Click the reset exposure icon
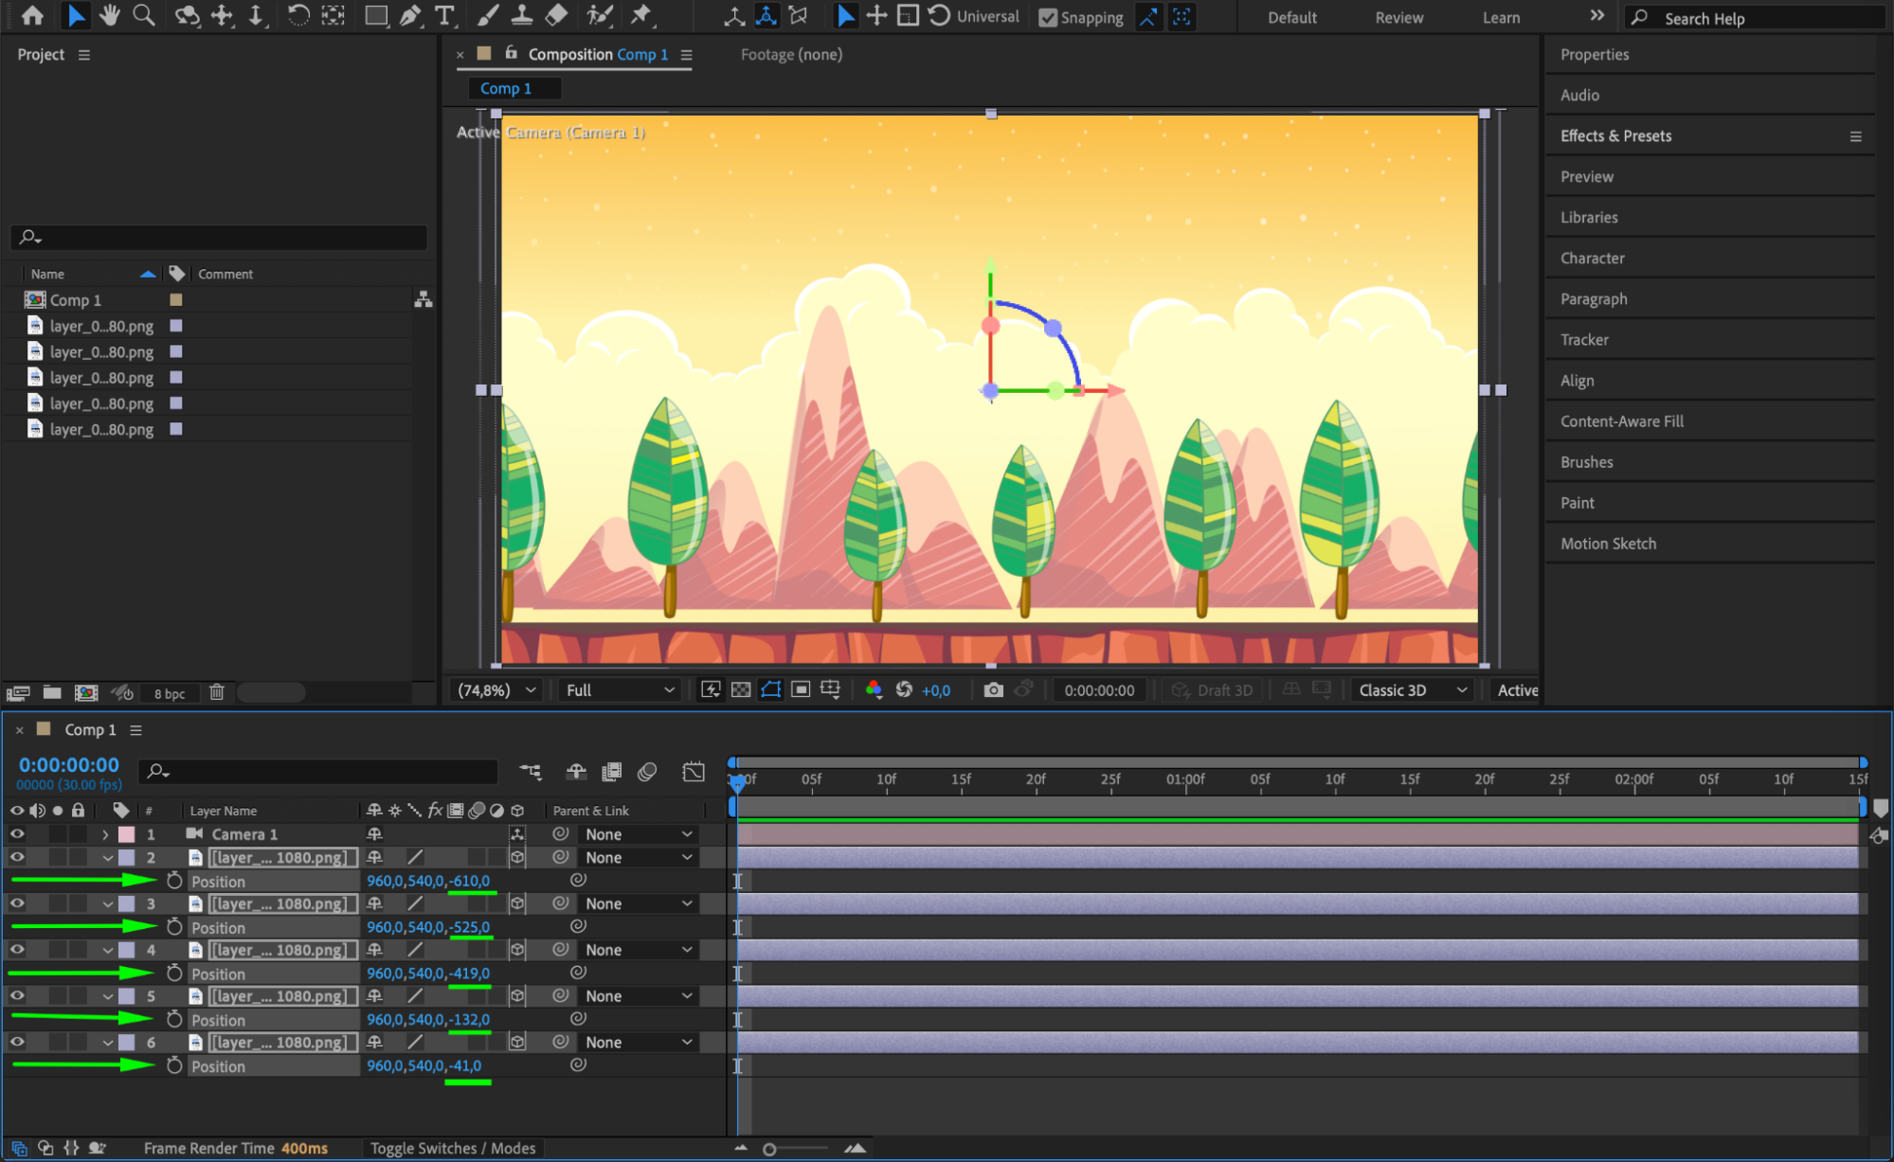This screenshot has width=1894, height=1162. [x=904, y=690]
